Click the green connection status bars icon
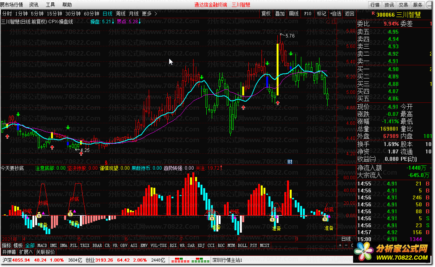 201,260
